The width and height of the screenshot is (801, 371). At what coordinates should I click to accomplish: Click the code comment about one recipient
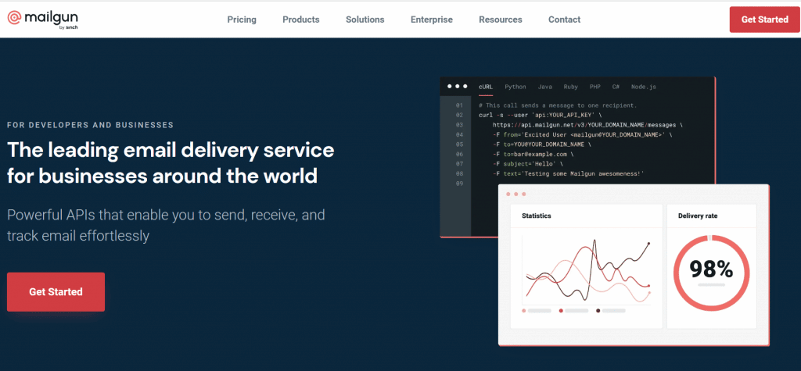[558, 105]
